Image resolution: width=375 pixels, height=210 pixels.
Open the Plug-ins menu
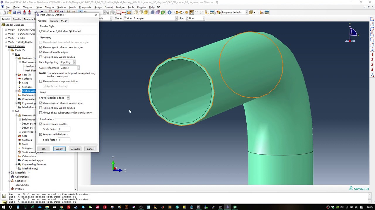pyautogui.click(x=142, y=7)
